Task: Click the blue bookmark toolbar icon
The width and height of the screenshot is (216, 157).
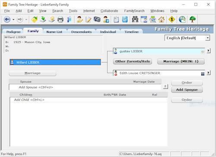Action: click(69, 19)
